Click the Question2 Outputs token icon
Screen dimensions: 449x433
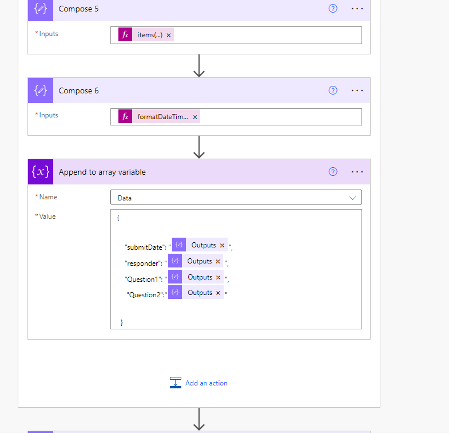tap(175, 292)
